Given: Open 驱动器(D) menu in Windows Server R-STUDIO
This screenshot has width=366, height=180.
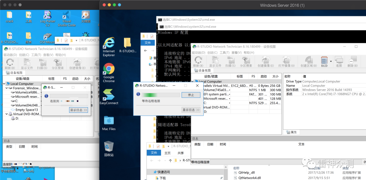Looking at the screenshot, I should (198, 53).
